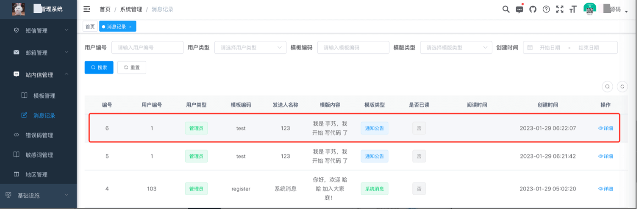Click the 邮箱管理 envelope icon

(16, 52)
